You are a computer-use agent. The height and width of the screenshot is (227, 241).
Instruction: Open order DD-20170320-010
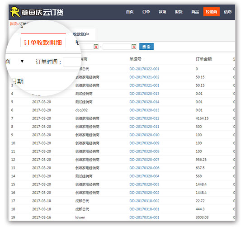144,135
